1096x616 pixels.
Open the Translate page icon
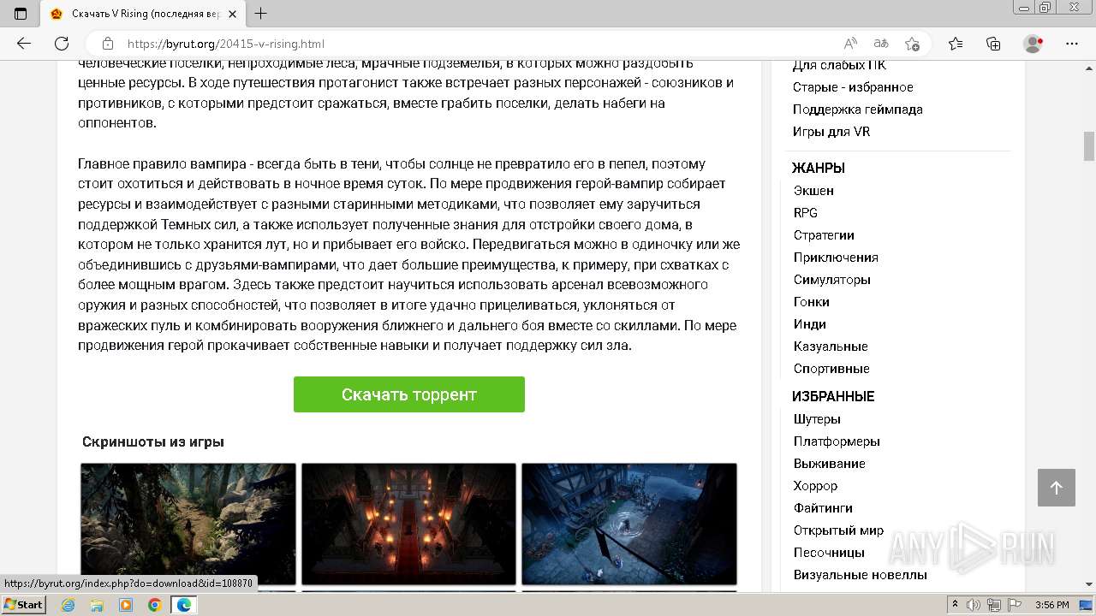tap(881, 44)
